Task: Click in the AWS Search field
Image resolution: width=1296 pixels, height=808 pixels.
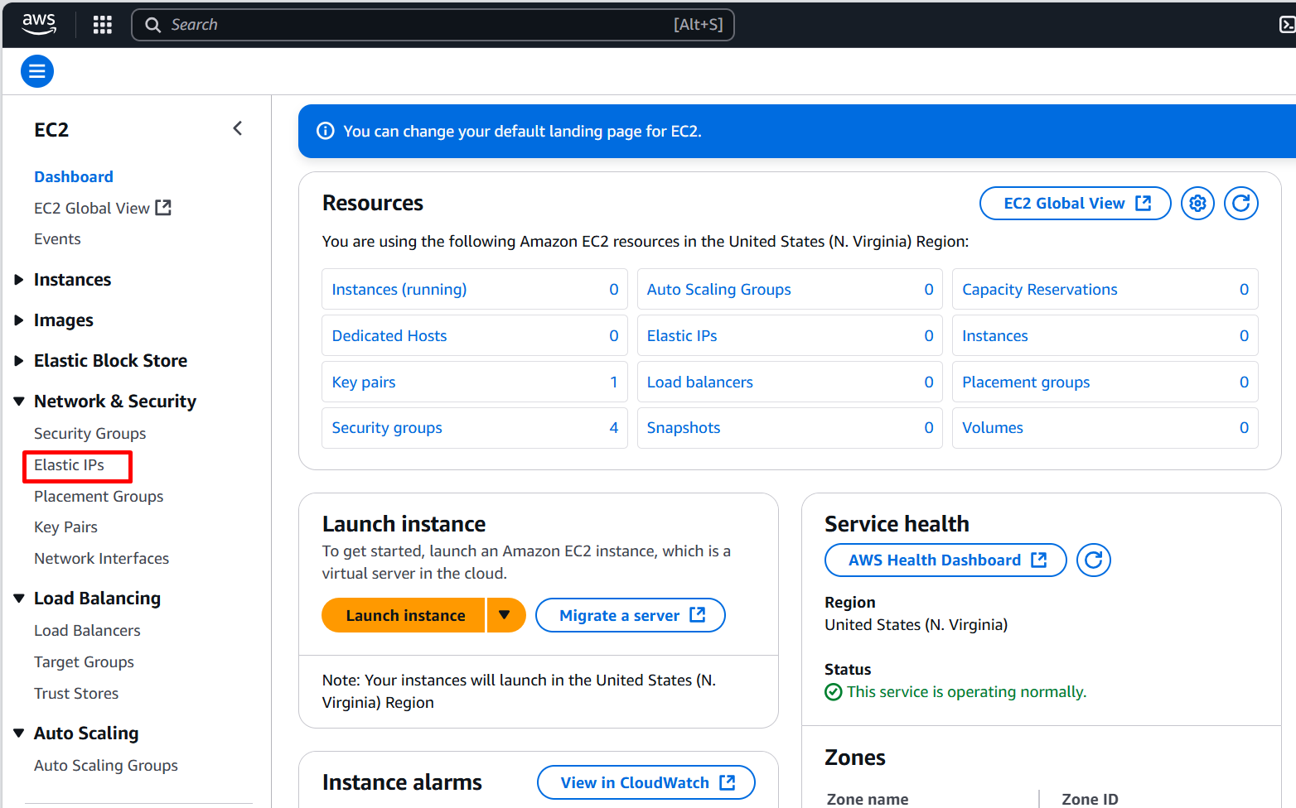Action: 433,25
